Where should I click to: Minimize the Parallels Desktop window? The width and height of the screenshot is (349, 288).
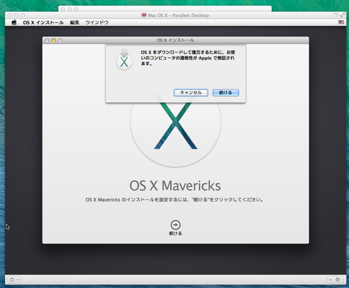[x=16, y=15]
